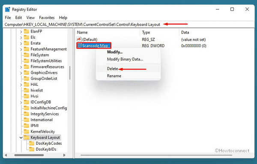Click the DosKeybCodes folder icon

point(32,143)
